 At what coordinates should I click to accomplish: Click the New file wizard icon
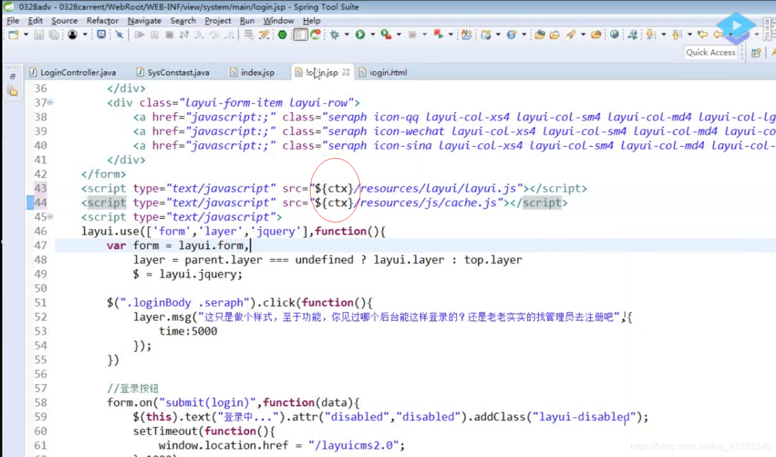(x=13, y=35)
